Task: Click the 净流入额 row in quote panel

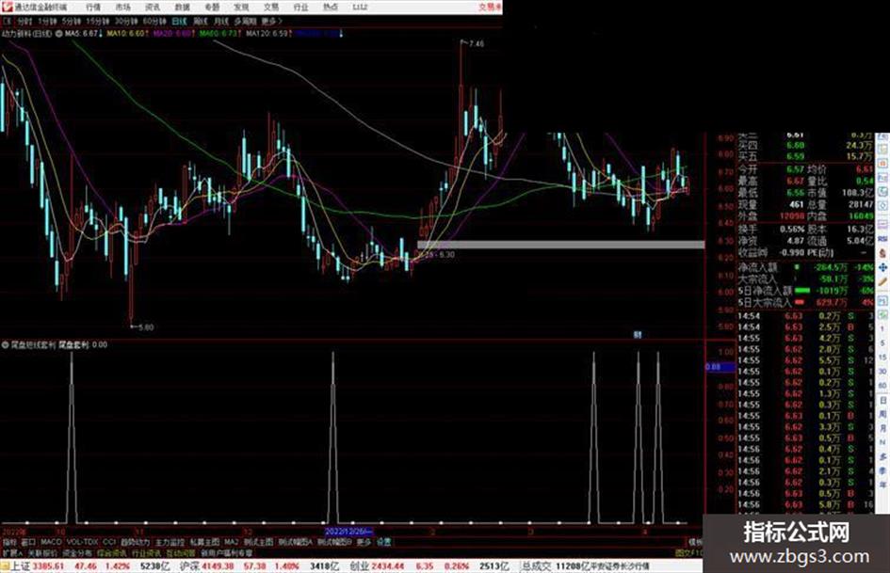Action: pos(805,267)
